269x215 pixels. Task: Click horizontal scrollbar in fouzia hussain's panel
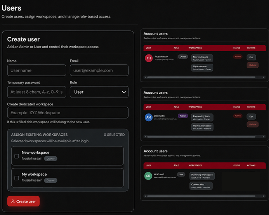[201, 77]
